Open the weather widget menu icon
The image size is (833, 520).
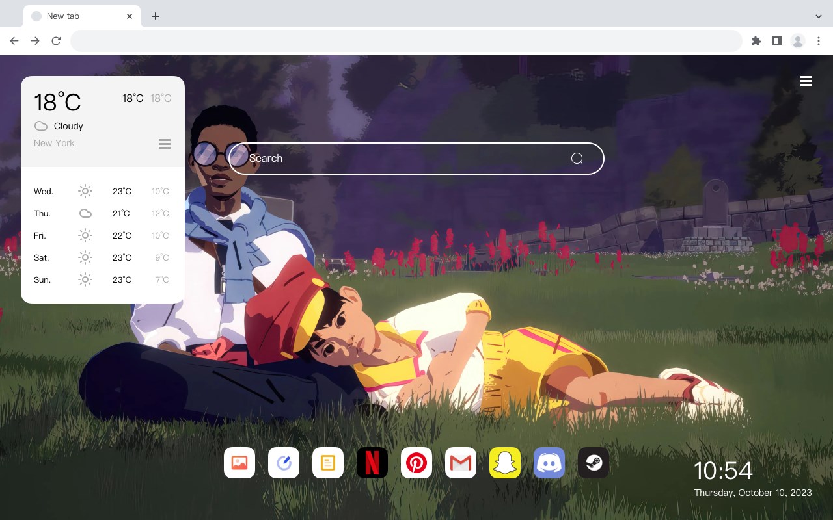pyautogui.click(x=165, y=144)
